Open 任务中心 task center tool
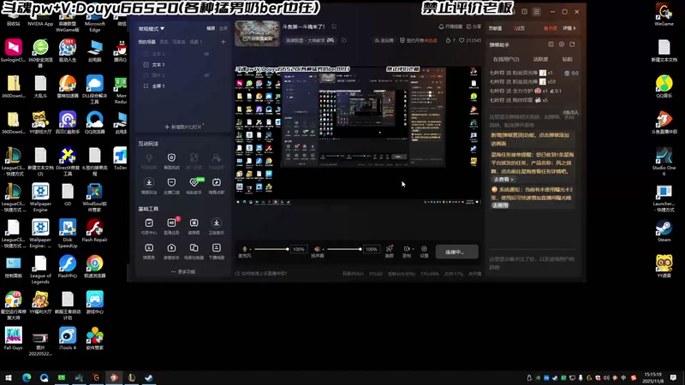Viewport: 685px width, 385px height. tap(149, 226)
